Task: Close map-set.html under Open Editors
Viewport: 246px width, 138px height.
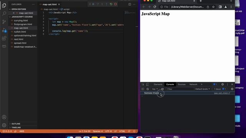Action: (14, 13)
